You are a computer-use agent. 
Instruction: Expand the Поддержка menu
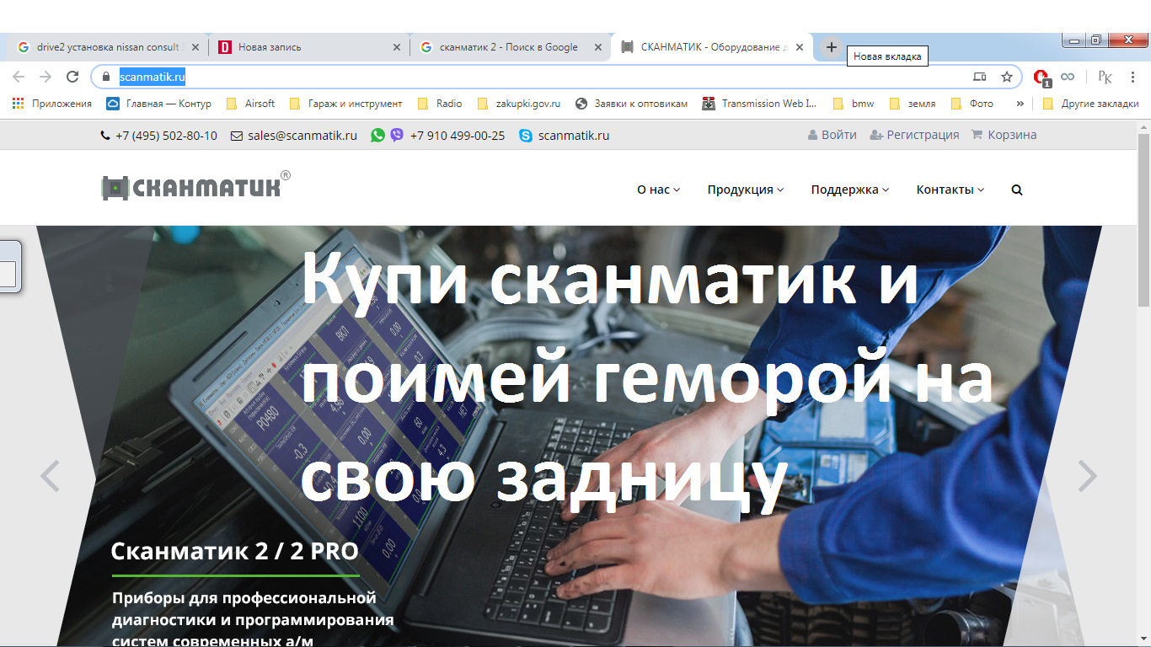[x=850, y=190]
